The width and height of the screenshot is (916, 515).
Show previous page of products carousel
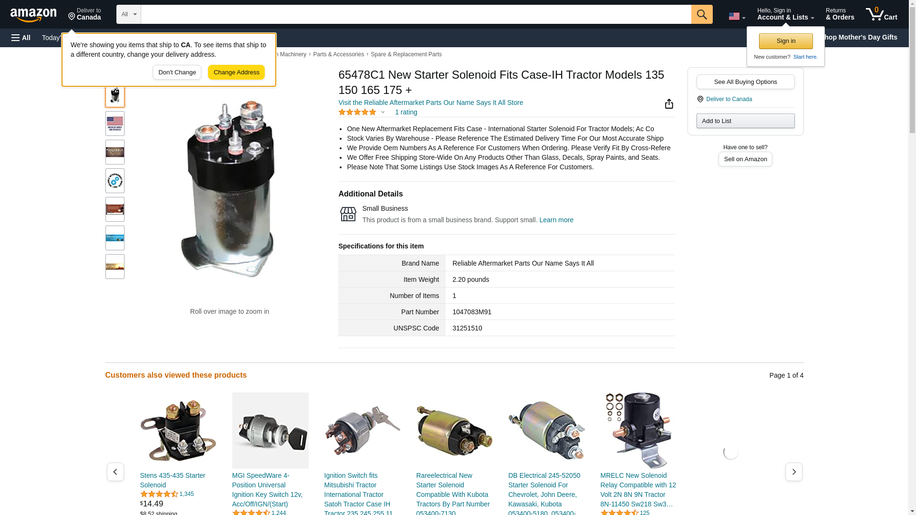pyautogui.click(x=115, y=472)
